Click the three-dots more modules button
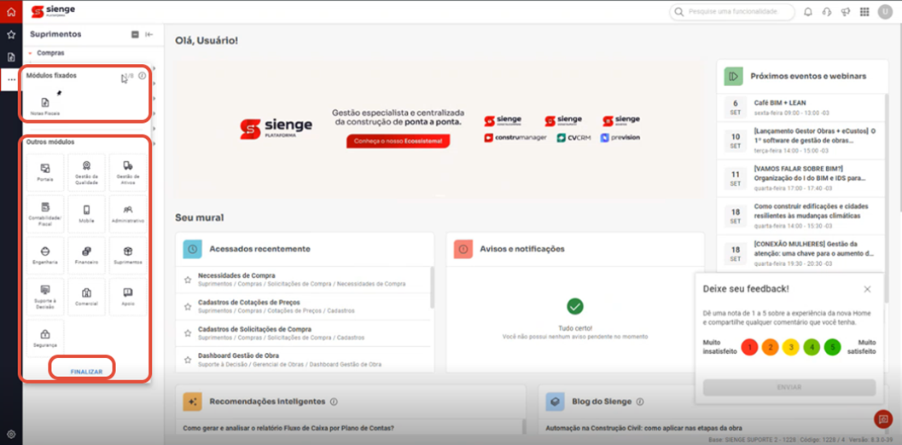 tap(11, 79)
